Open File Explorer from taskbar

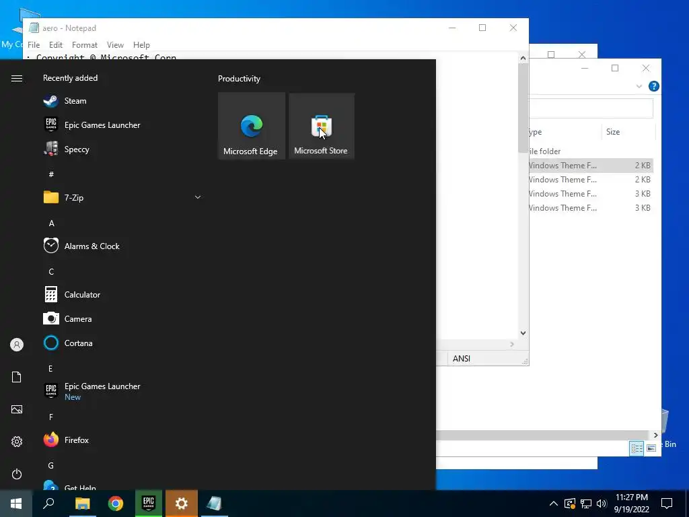pos(82,504)
